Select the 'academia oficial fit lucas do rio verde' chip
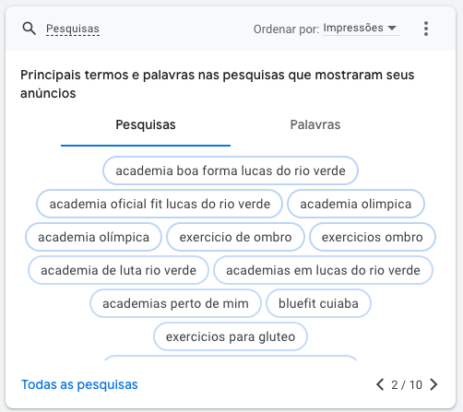Viewport: 463px width, 412px height. [160, 204]
